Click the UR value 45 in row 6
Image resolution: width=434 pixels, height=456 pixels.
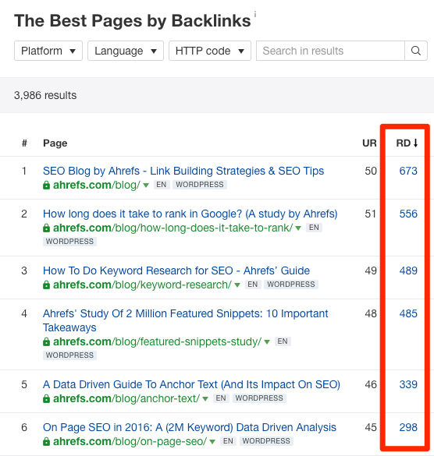371,427
